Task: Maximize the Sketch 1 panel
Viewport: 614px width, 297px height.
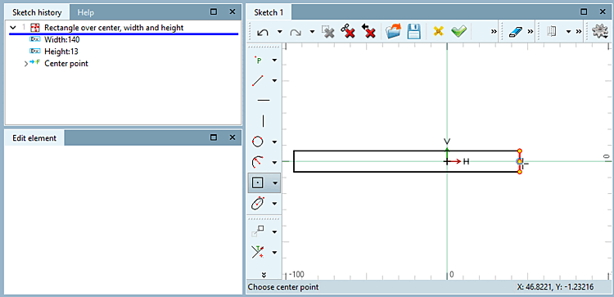Action: click(x=584, y=12)
